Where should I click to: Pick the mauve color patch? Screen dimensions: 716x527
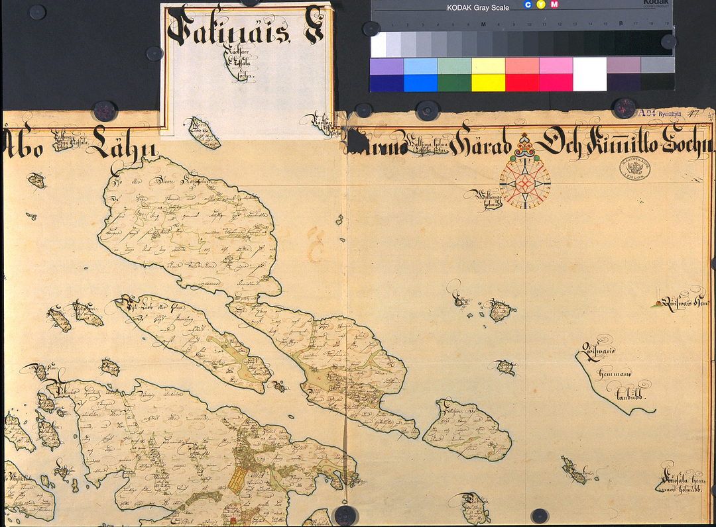point(623,66)
